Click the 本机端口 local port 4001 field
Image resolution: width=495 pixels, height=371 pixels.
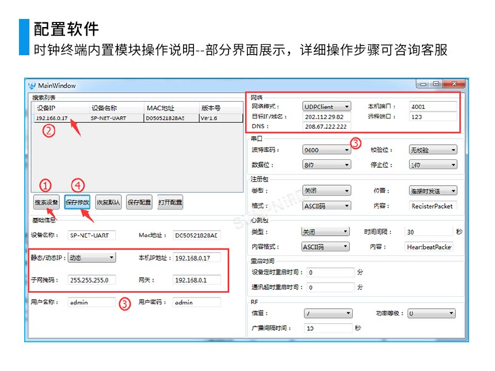click(432, 106)
